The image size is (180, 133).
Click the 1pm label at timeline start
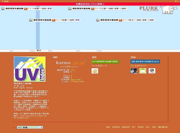tap(11, 51)
